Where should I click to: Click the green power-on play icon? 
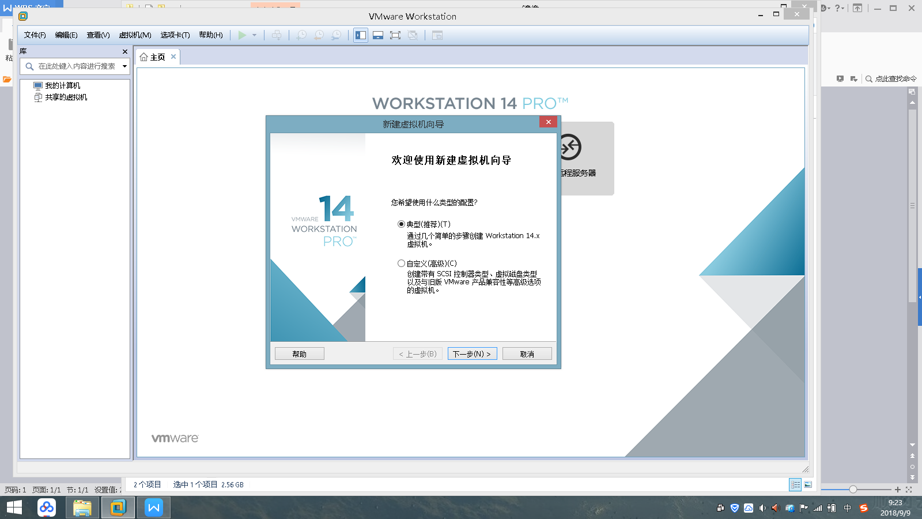(x=242, y=35)
